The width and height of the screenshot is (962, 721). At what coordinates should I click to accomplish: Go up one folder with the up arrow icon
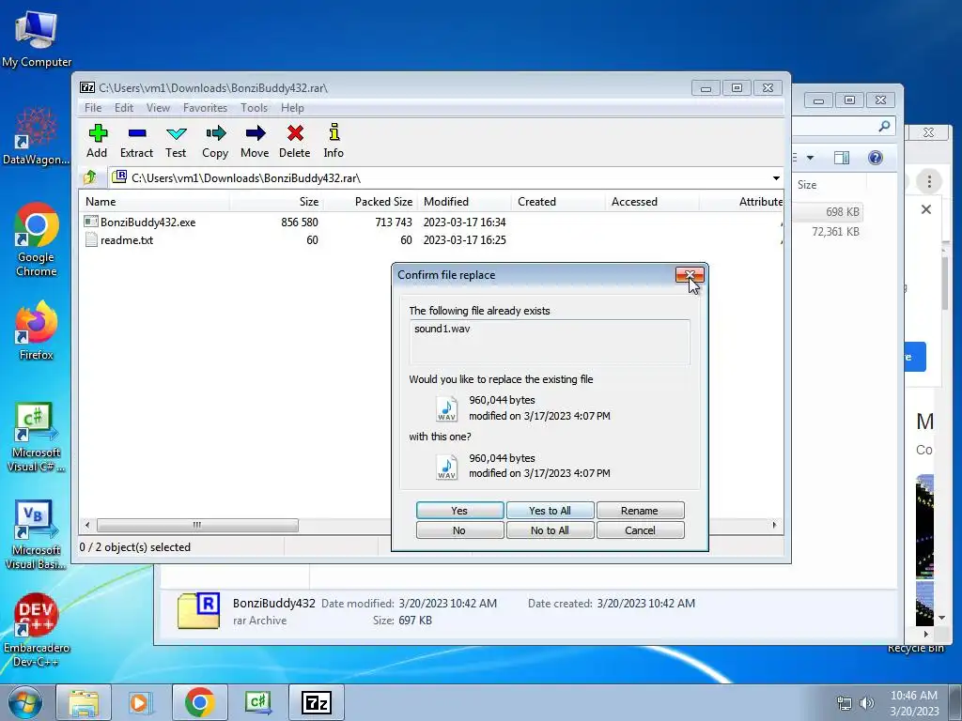tap(90, 177)
